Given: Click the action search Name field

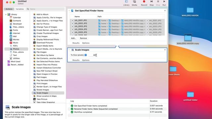Looking at the screenshot, I should click(45, 9).
